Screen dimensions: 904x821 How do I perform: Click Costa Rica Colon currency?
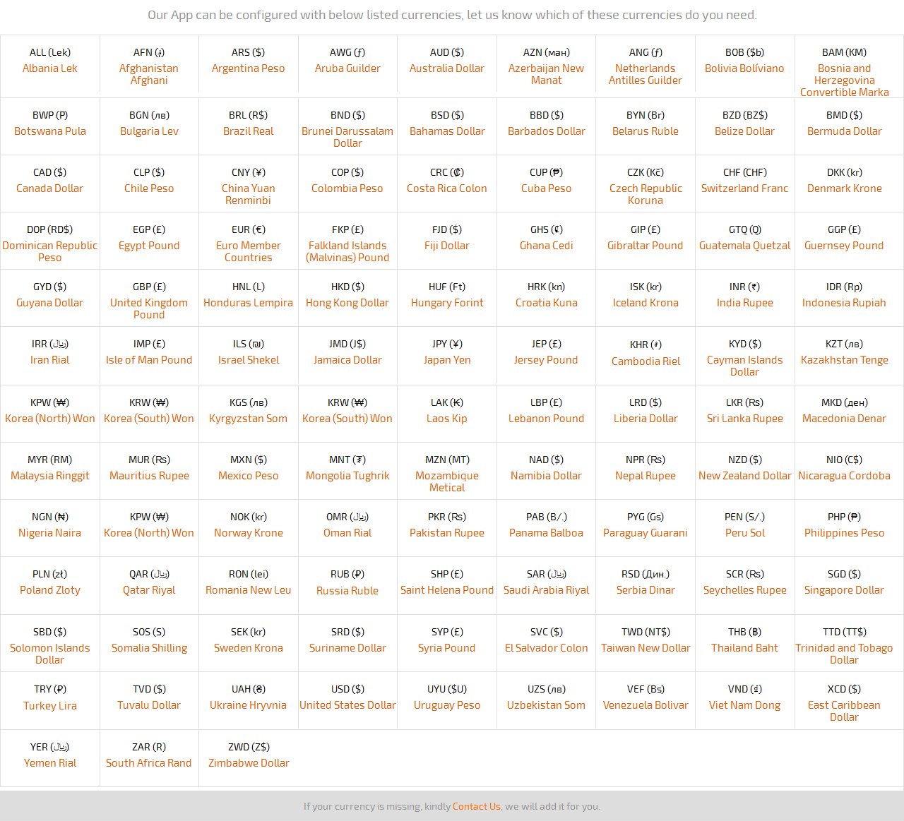pos(447,188)
